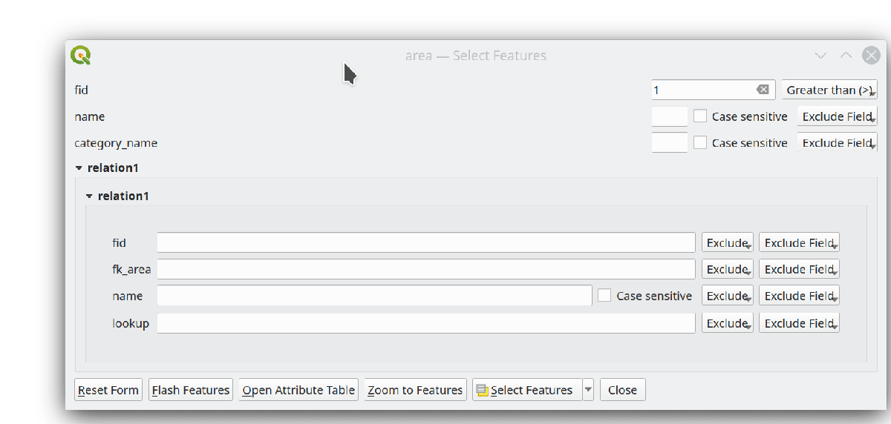Viewport: 891px width, 424px height.
Task: Click the Select Features button
Action: pyautogui.click(x=525, y=390)
